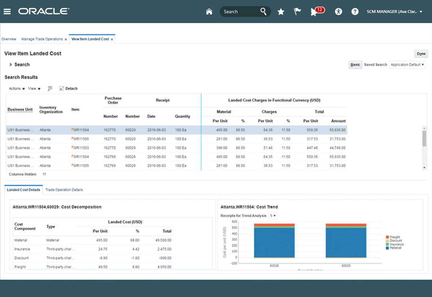This screenshot has height=297, width=432.
Task: Open Favorites star icon
Action: pyautogui.click(x=281, y=12)
